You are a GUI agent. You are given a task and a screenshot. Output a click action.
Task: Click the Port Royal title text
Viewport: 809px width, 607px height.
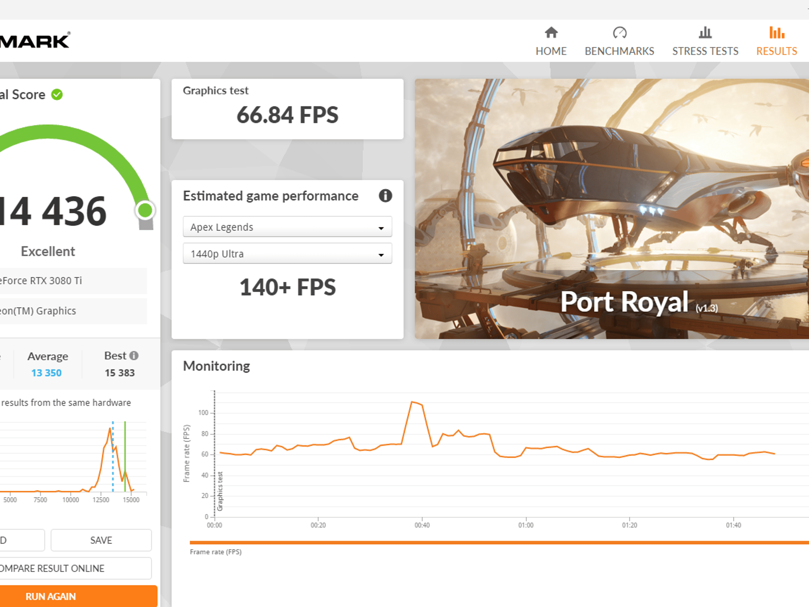[624, 302]
